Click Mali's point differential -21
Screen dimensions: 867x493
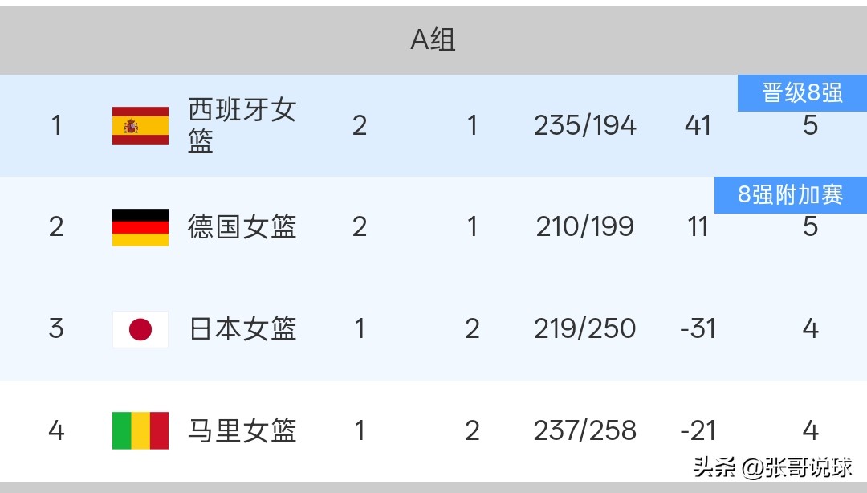click(698, 430)
